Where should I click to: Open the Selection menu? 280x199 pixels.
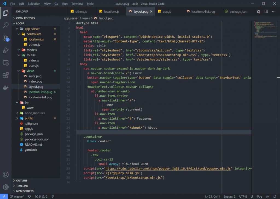pyautogui.click(x=34, y=4)
